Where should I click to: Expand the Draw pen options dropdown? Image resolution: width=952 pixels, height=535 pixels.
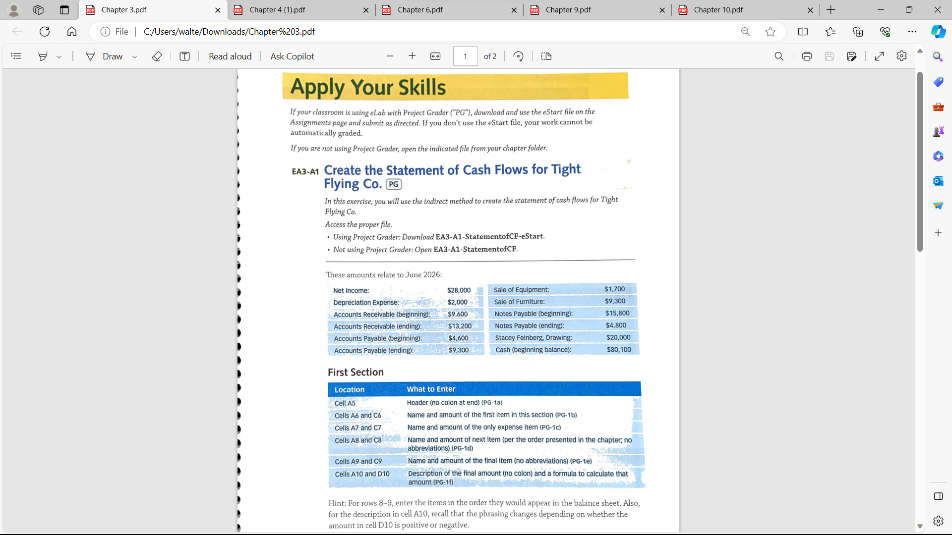coord(134,56)
